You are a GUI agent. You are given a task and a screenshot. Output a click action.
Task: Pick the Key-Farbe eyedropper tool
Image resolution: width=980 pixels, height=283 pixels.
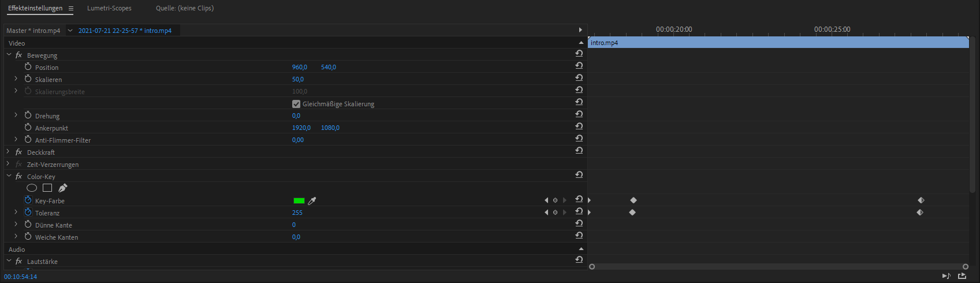[x=312, y=201]
